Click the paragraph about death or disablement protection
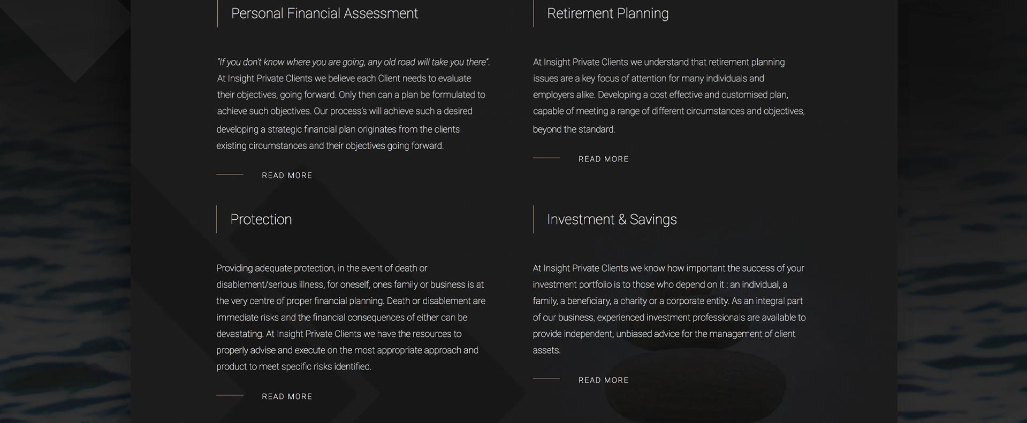The height and width of the screenshot is (423, 1027). (351, 317)
